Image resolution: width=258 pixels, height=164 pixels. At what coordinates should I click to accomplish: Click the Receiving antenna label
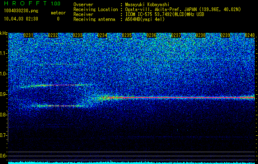[94, 19]
